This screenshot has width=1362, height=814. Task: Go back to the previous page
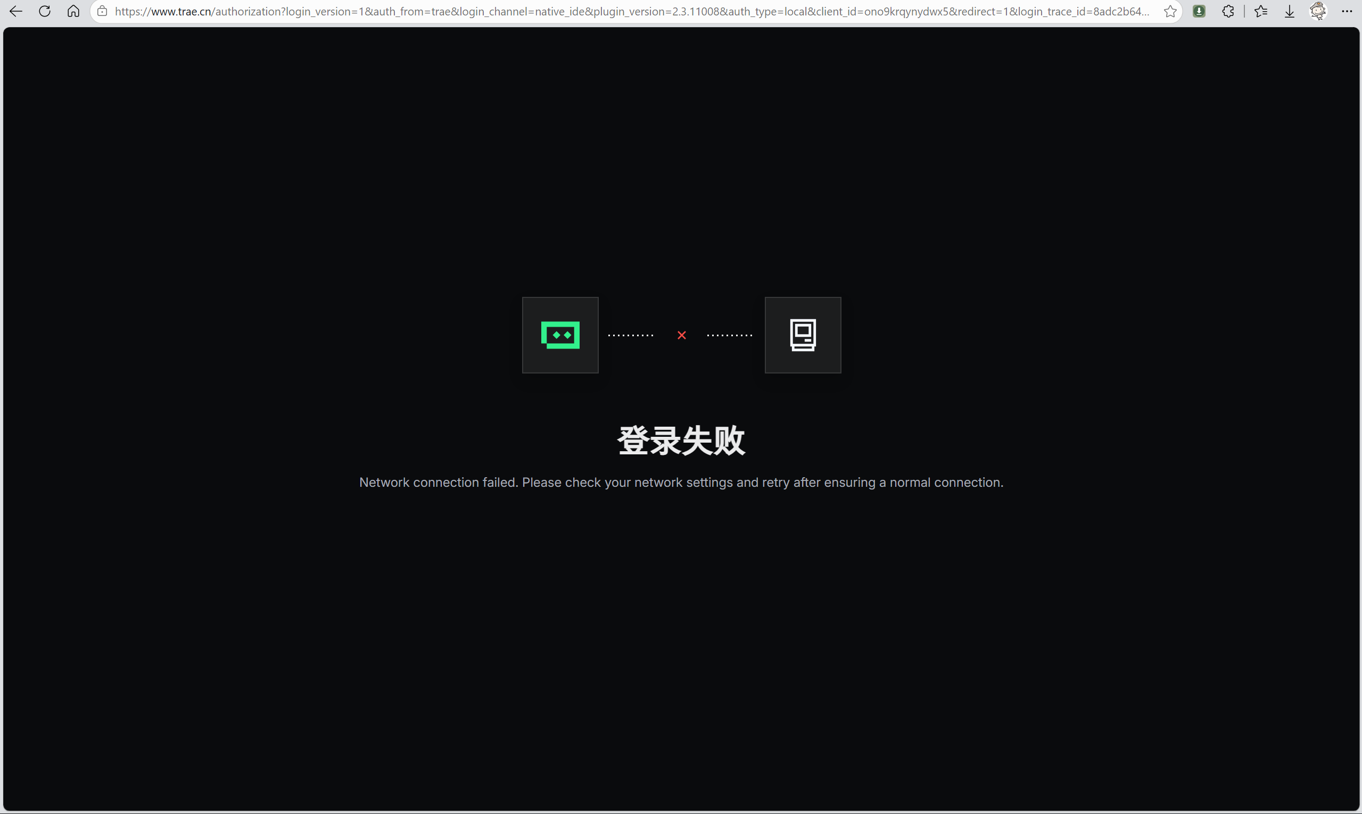point(16,11)
